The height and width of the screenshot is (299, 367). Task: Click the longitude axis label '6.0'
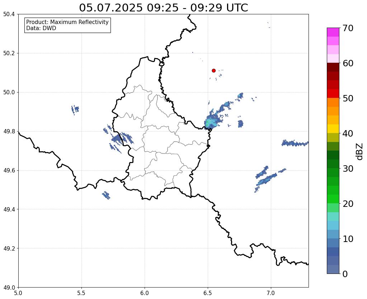pos(145,293)
